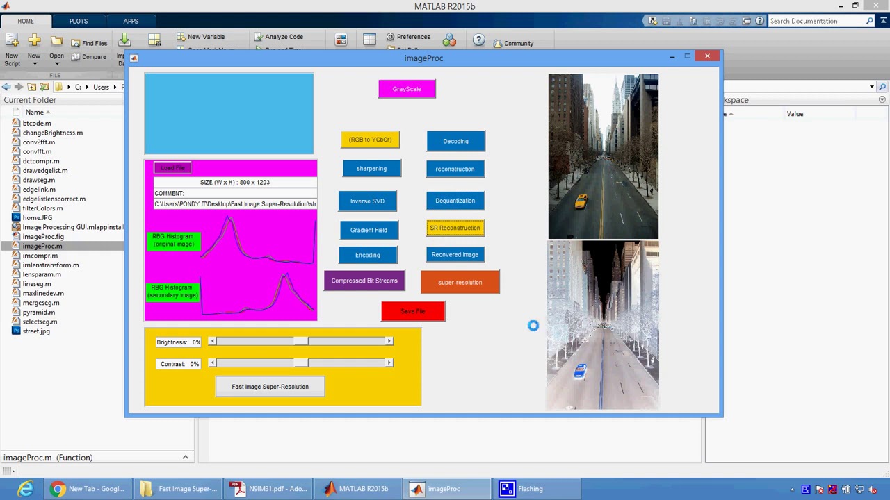
Task: Click the SR Reconstruction button
Action: tap(455, 228)
